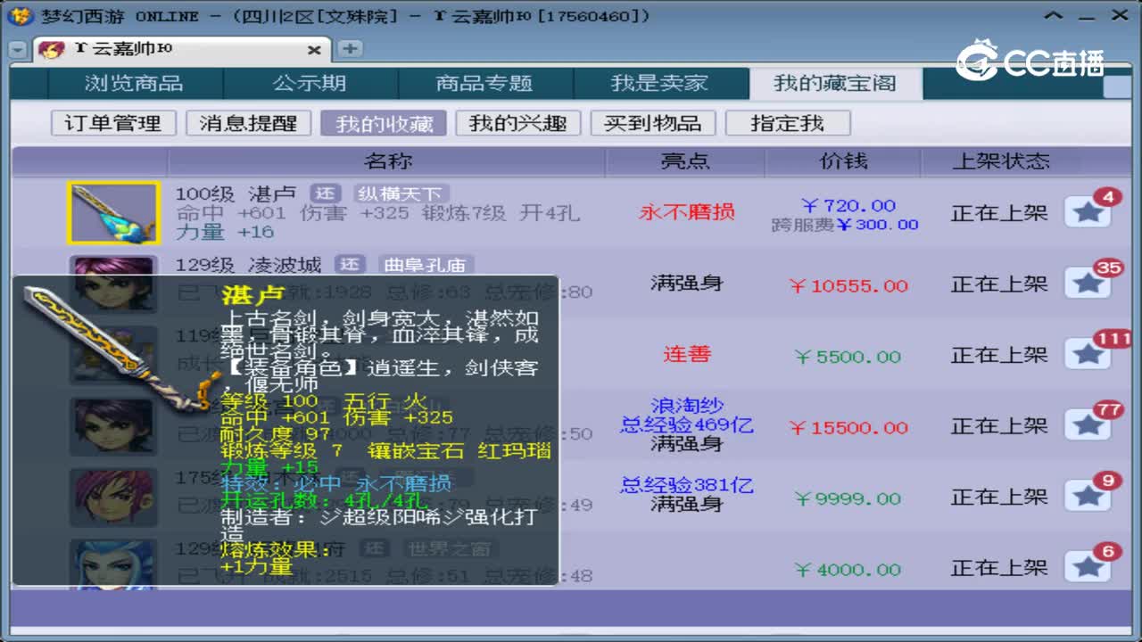1142x642 pixels.
Task: Close the 云嘉帅 tab
Action: click(314, 50)
